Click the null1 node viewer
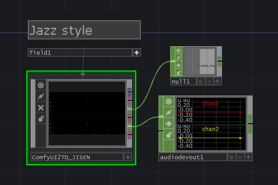 (x=199, y=62)
